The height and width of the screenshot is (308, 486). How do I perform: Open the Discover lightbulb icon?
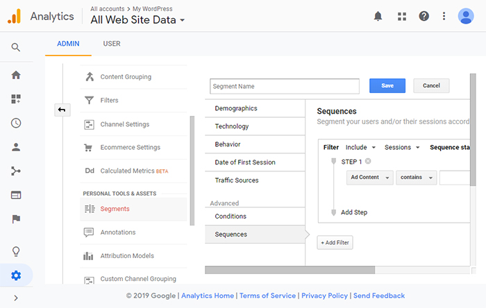[x=16, y=251]
